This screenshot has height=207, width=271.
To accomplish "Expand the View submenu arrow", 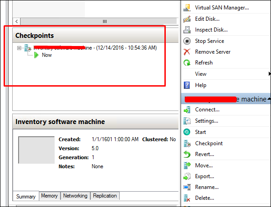I will pos(269,74).
